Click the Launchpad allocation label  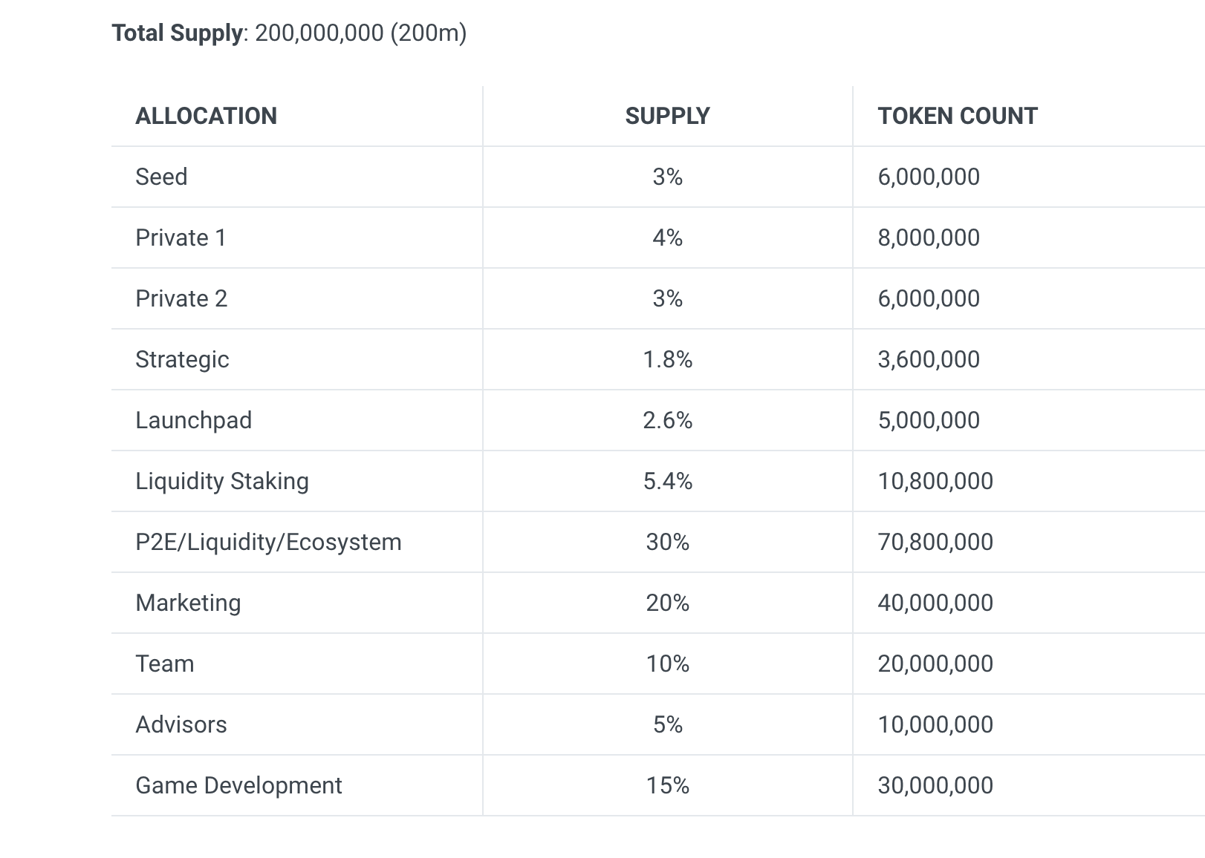[x=193, y=420]
